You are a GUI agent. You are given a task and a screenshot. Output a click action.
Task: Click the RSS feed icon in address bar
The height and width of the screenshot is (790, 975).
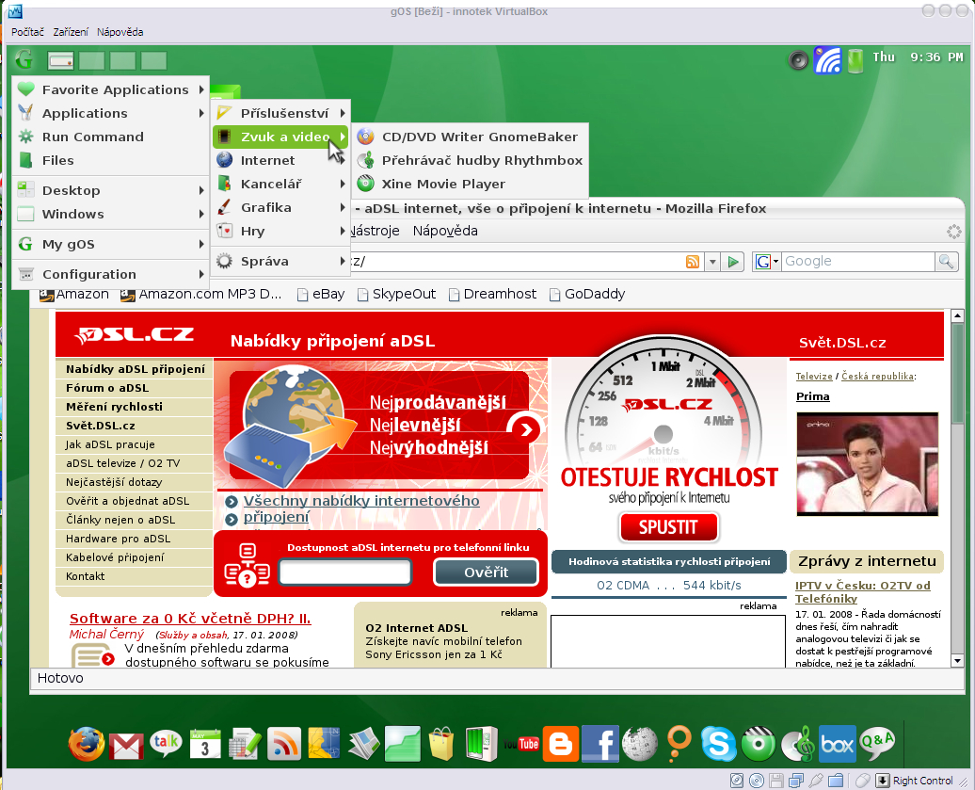pyautogui.click(x=693, y=262)
